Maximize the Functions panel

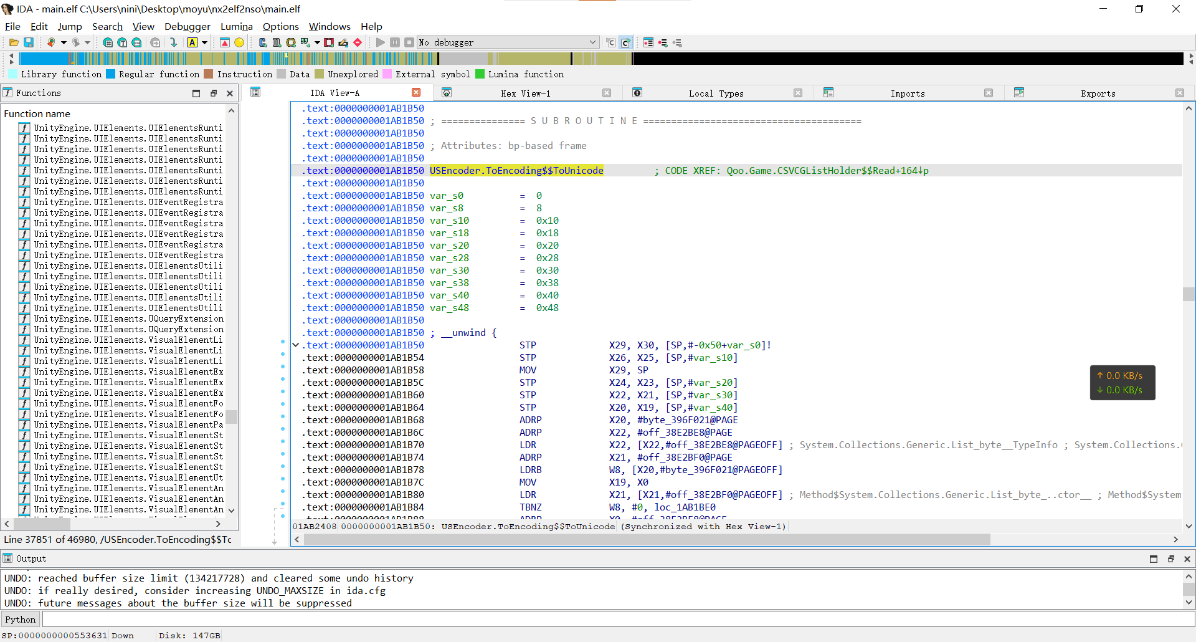pos(196,93)
